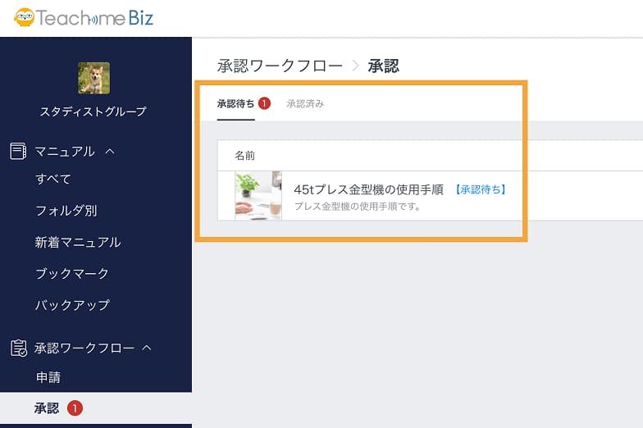Select すべて in the sidebar

click(x=53, y=179)
